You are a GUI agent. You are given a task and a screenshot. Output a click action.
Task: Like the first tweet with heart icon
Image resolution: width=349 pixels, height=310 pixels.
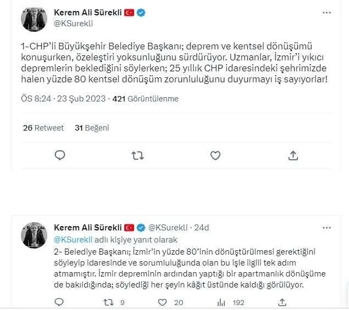click(x=215, y=156)
